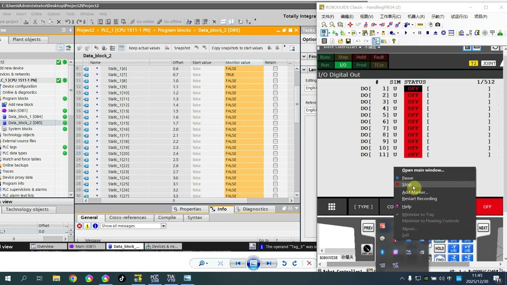Viewport: 507px width, 285px height.
Task: Click ROBOGUIDE camera snapshot icon
Action: tap(438, 25)
